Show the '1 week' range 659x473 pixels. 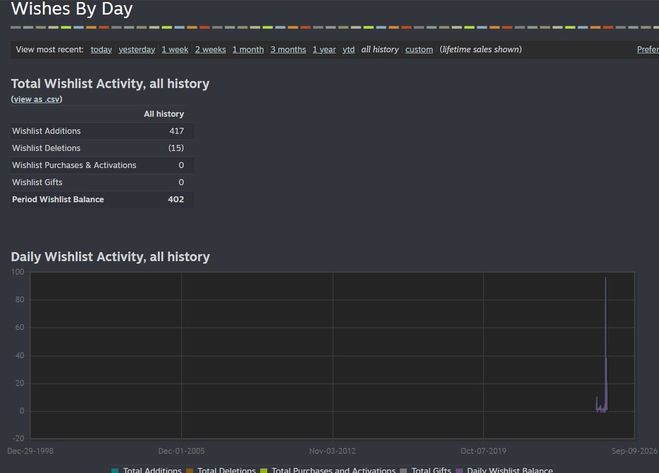(175, 49)
